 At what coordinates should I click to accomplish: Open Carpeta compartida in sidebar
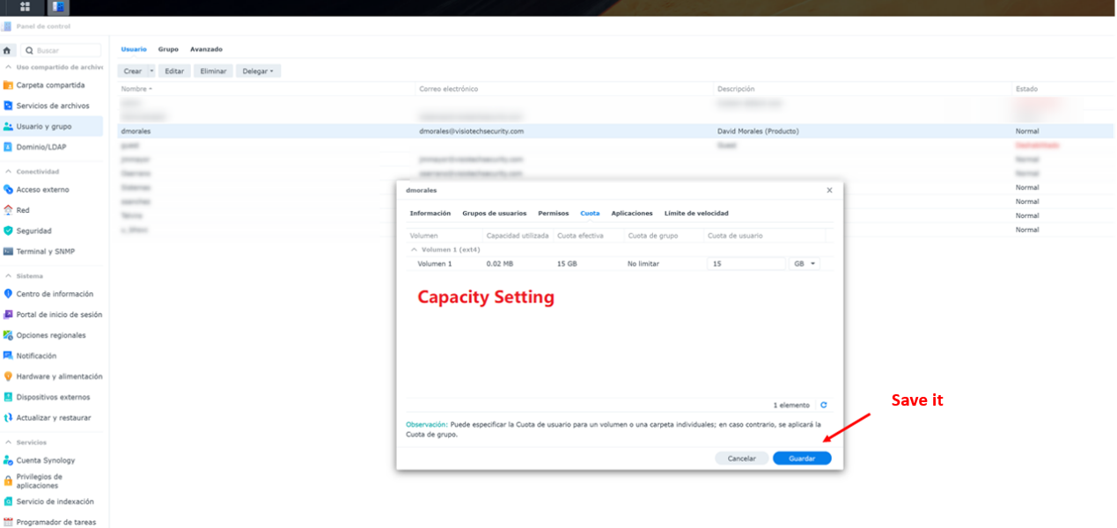point(51,85)
